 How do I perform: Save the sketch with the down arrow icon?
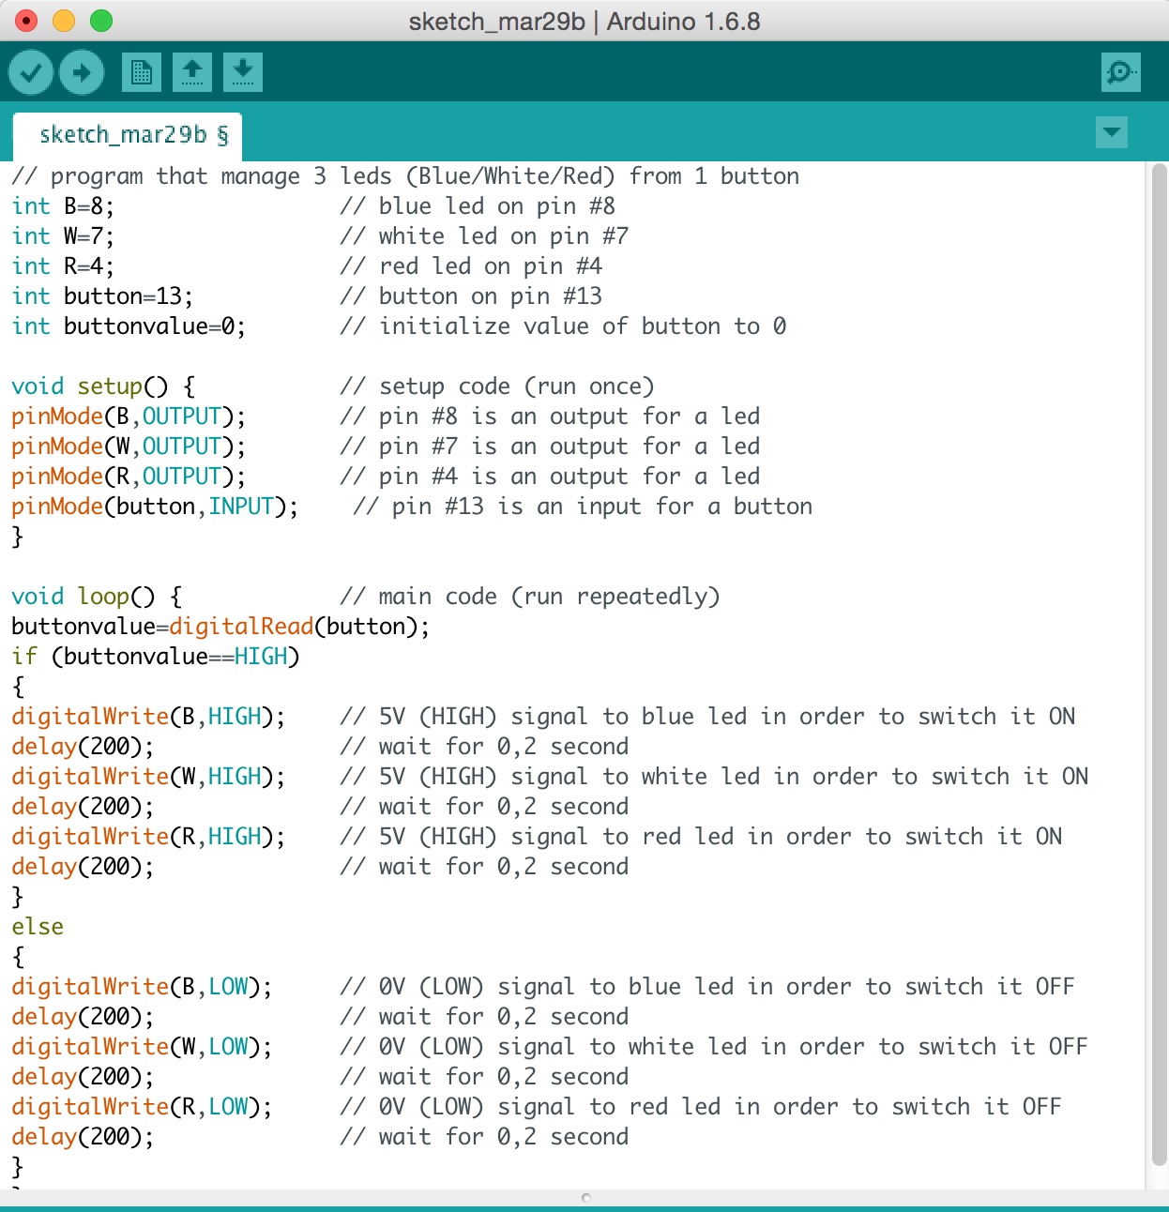(x=243, y=72)
